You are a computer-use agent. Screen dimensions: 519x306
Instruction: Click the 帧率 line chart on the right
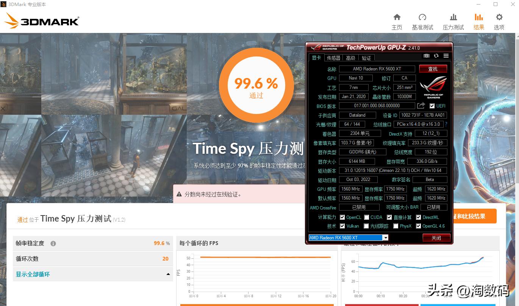(421, 276)
